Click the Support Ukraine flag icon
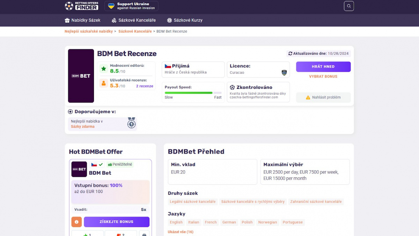This screenshot has width=419, height=236. [x=110, y=5]
